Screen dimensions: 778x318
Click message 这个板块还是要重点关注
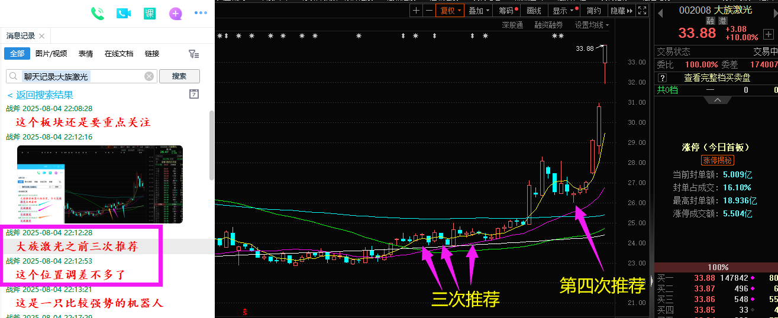[x=83, y=122]
